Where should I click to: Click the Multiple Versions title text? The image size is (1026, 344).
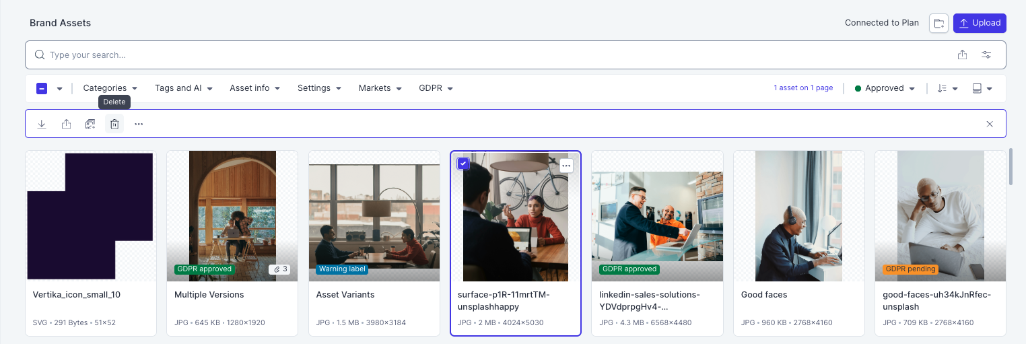pos(209,295)
